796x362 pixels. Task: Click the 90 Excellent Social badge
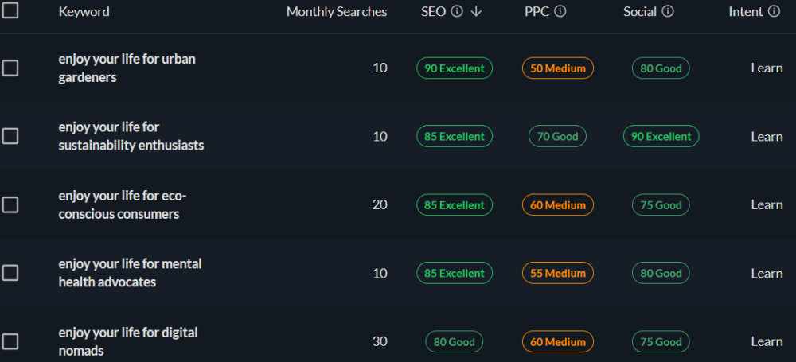661,137
